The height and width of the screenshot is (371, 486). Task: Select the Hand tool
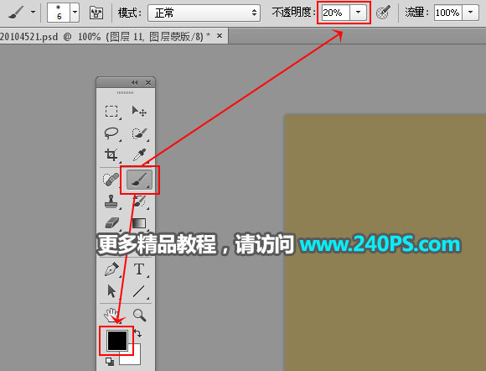(x=111, y=315)
